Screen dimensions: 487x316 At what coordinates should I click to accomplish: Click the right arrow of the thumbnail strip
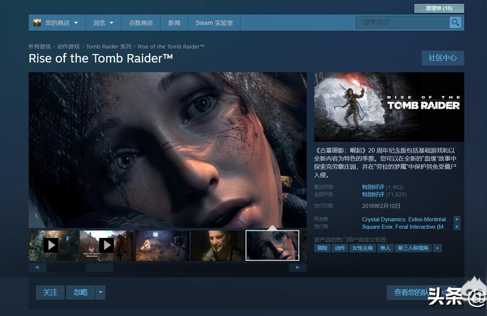coord(298,267)
